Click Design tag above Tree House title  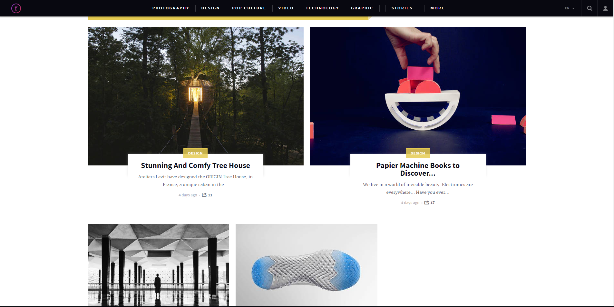[x=195, y=153]
